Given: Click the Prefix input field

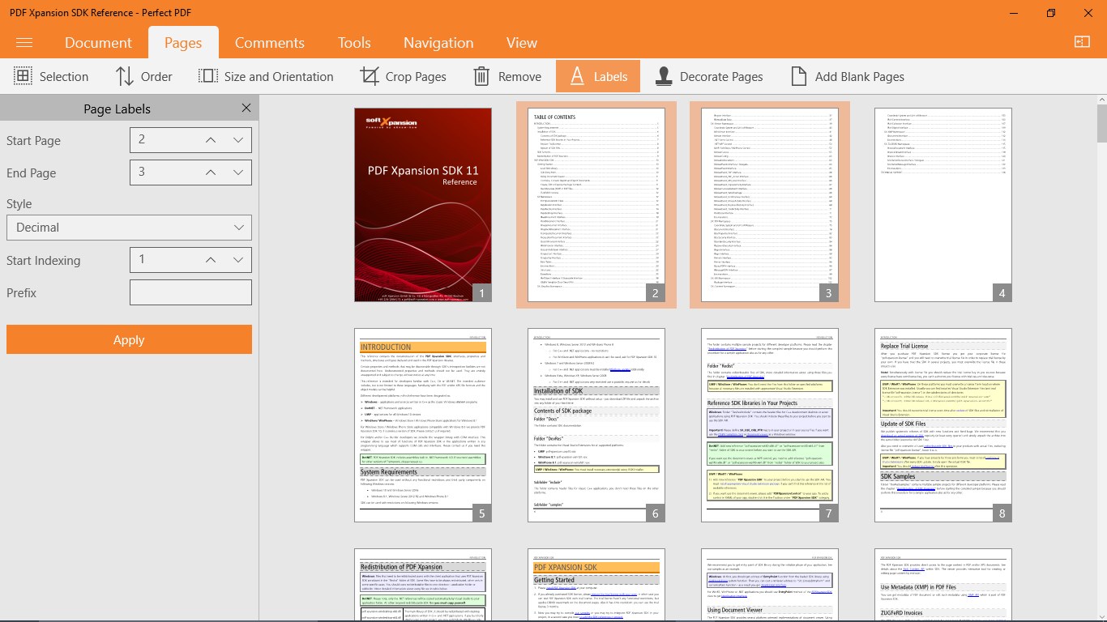Looking at the screenshot, I should click(x=190, y=292).
